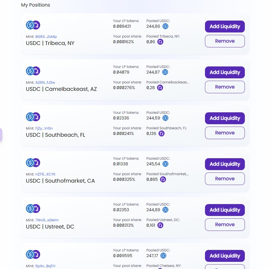Click the USDC coin icon beside 244,59
The image size is (274, 269).
point(165,118)
